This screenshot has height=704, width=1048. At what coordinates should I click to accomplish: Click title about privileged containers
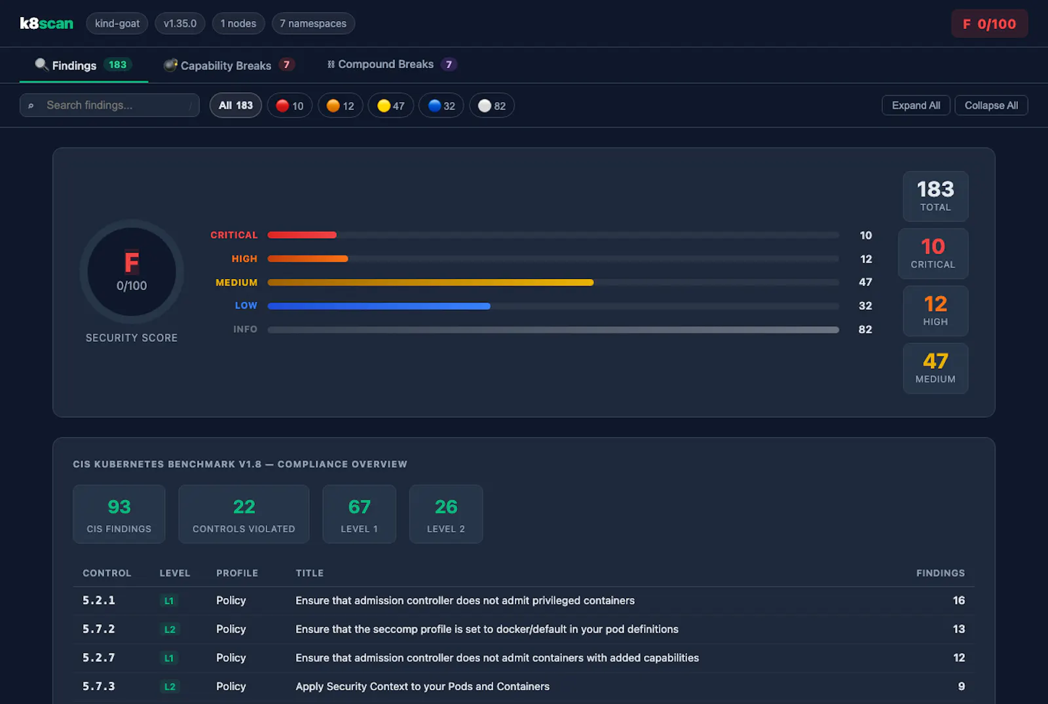[x=465, y=601]
